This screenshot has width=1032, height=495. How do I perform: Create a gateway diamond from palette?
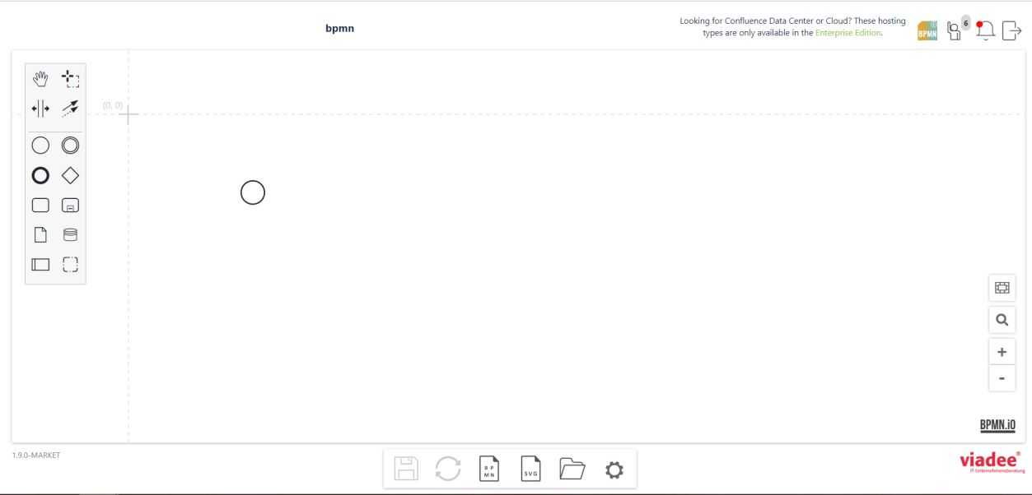(x=71, y=175)
